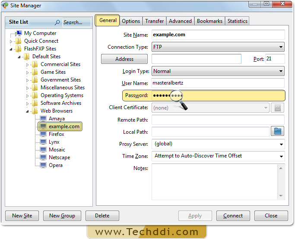Click the Site List search field
Viewport: 295px width, 239px height.
[76, 22]
